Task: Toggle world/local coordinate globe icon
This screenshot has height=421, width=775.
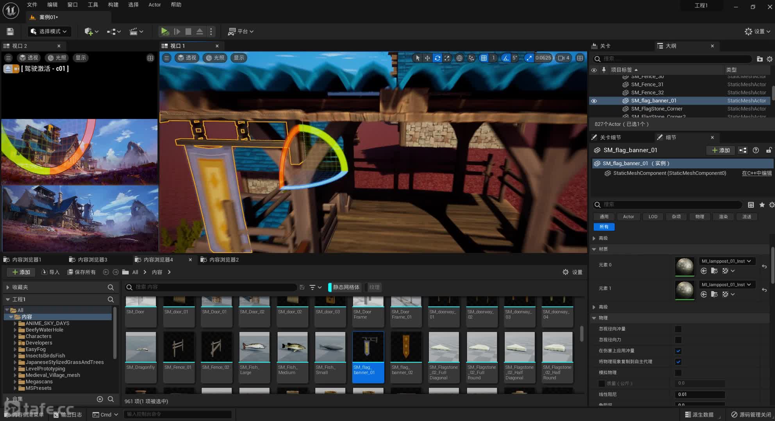Action: click(x=459, y=58)
